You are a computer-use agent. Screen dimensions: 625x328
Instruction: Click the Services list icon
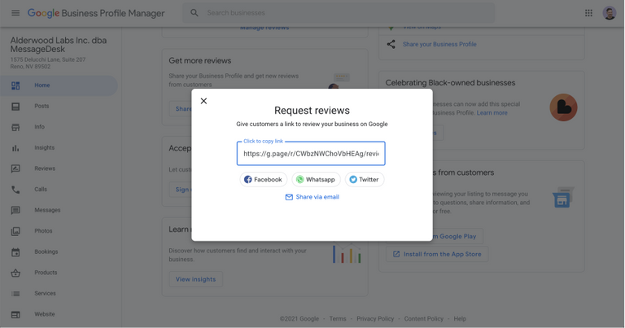(15, 294)
